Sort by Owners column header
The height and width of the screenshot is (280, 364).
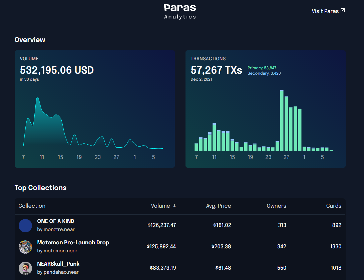(x=276, y=206)
